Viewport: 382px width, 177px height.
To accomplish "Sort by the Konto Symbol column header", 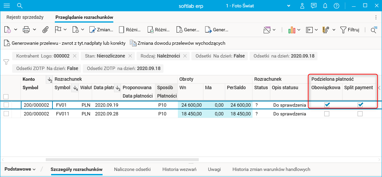I will (x=31, y=87).
